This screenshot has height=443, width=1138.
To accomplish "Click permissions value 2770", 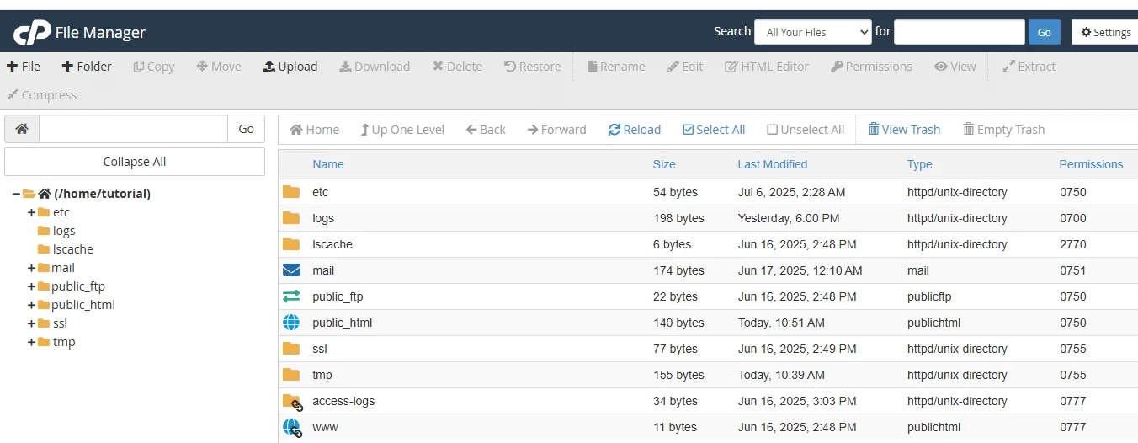I will point(1073,244).
